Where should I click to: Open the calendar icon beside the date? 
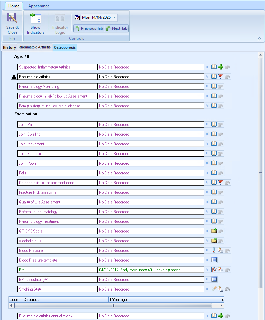point(77,18)
